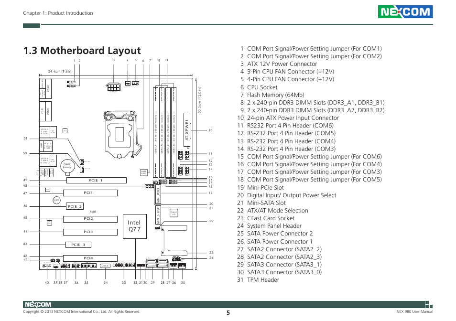Click the '1.3 Motherboard Layout' heading
This screenshot has height=321, width=456.
click(82, 51)
